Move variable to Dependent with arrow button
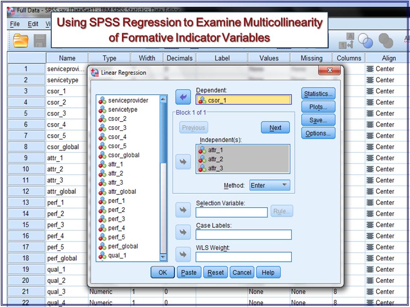 point(183,97)
